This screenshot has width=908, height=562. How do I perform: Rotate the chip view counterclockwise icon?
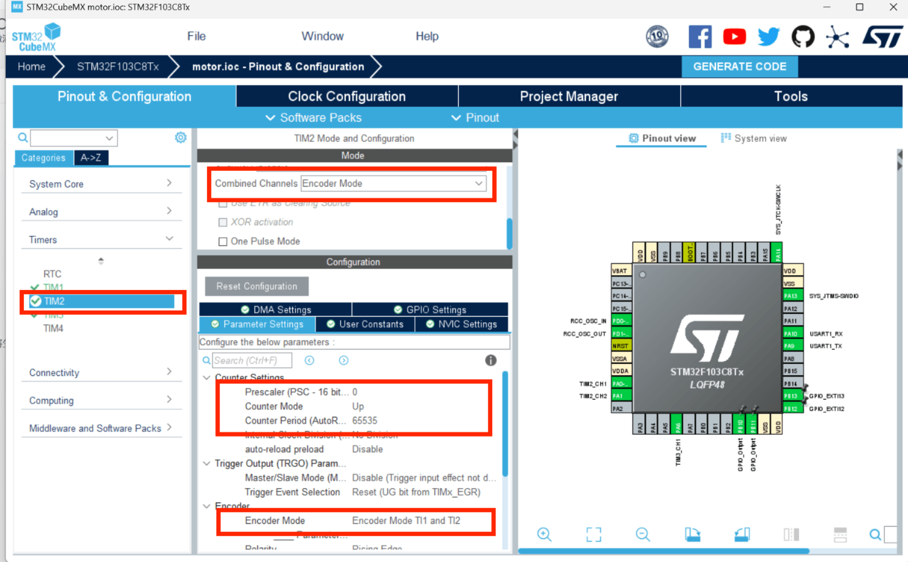point(742,534)
